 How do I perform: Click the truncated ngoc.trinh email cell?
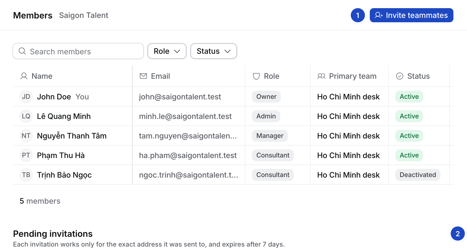pos(188,175)
